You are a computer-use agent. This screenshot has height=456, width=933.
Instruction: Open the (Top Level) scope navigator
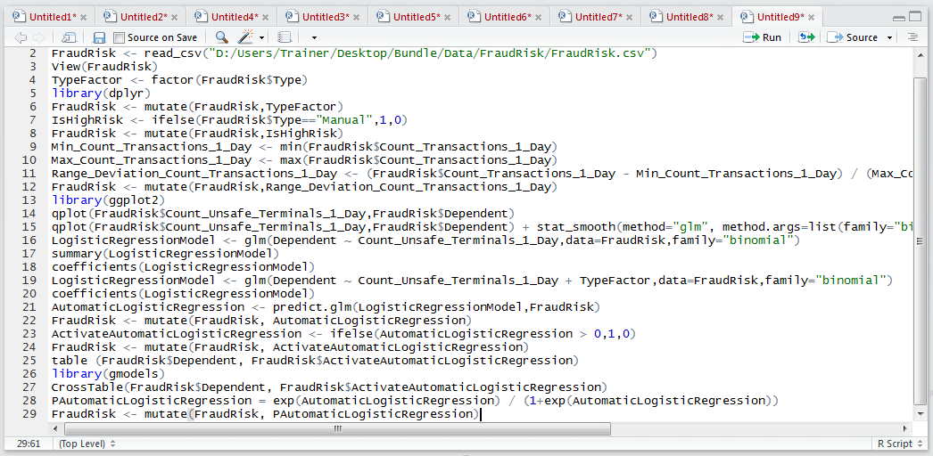(87, 444)
